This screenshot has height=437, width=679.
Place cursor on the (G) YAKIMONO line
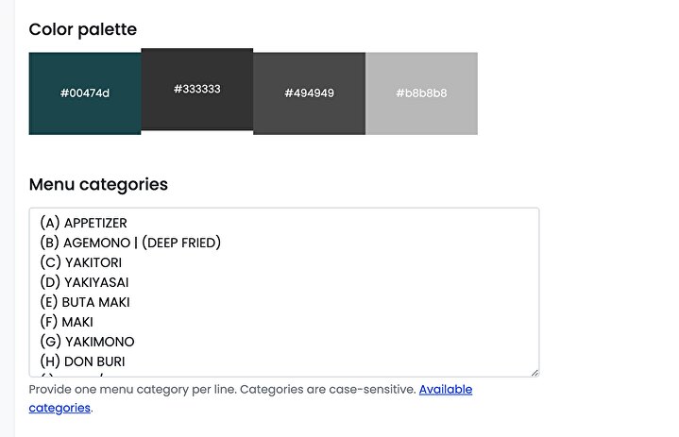87,342
